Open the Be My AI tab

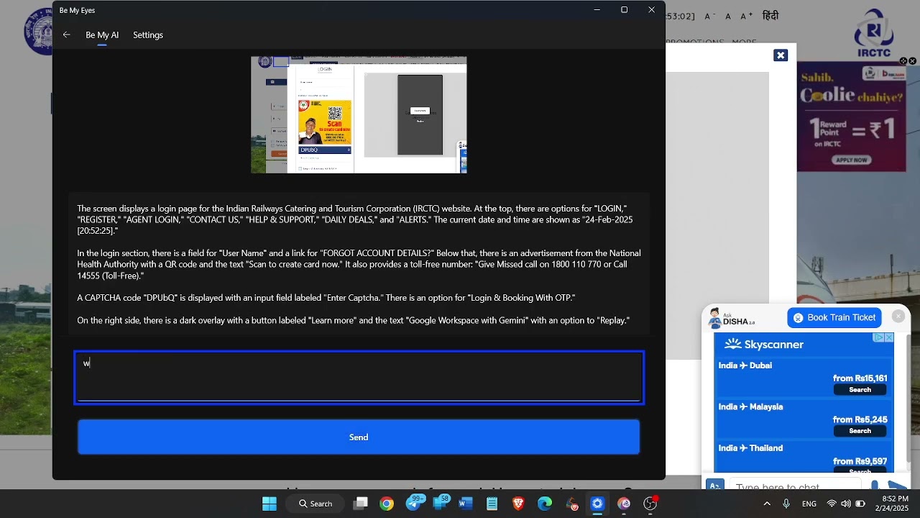click(102, 35)
